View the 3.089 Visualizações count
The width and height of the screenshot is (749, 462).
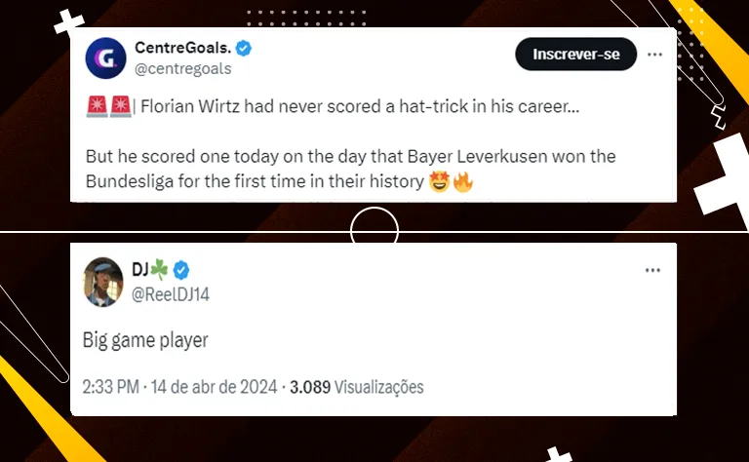pos(357,387)
